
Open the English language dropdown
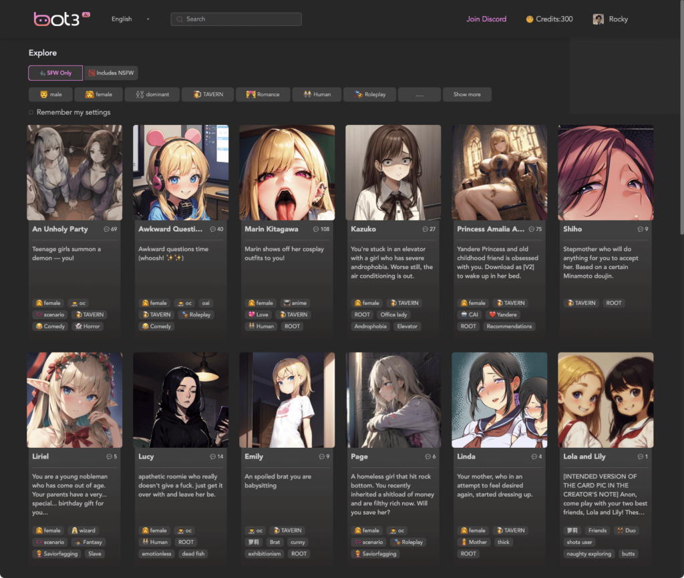tap(130, 19)
